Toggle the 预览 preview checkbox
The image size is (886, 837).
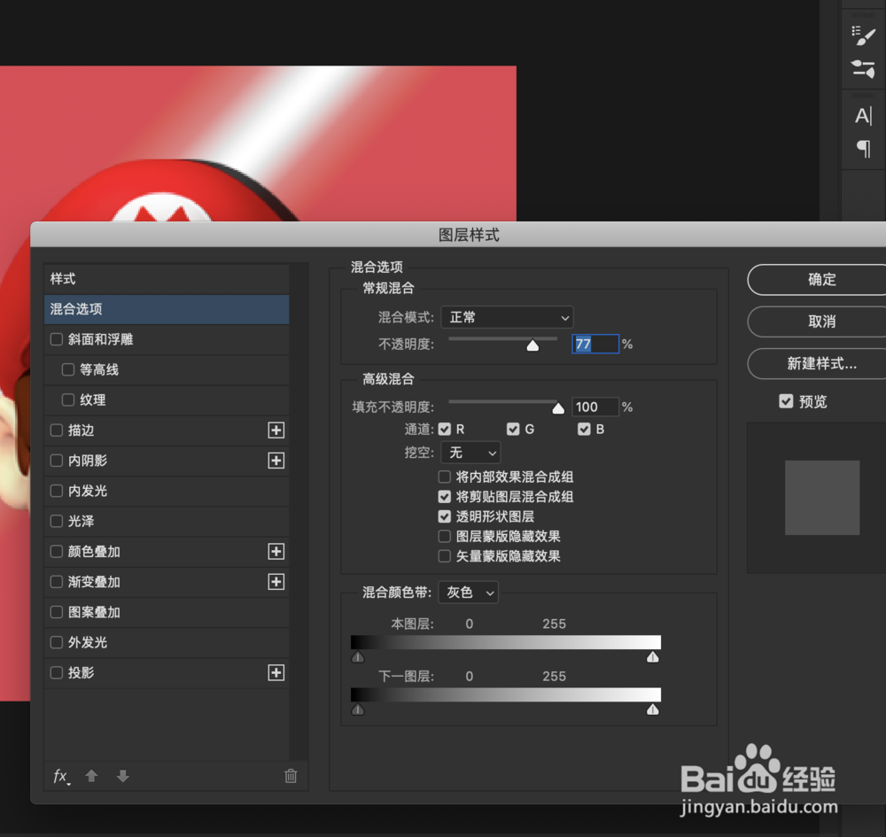(x=786, y=401)
